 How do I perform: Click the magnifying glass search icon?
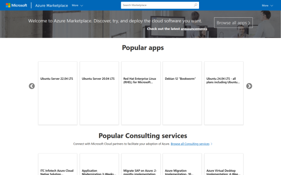tap(195, 5)
